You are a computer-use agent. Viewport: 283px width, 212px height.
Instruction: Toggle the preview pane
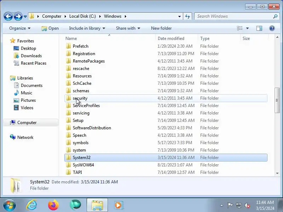(x=259, y=28)
